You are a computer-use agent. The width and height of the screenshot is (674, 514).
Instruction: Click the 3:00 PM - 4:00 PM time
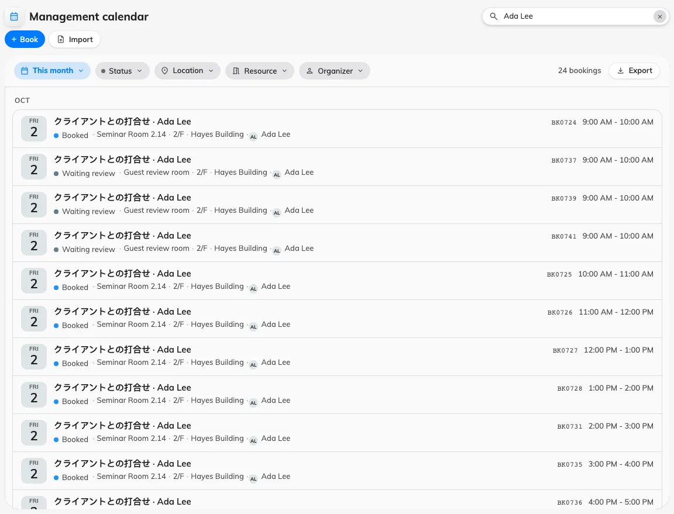point(621,464)
